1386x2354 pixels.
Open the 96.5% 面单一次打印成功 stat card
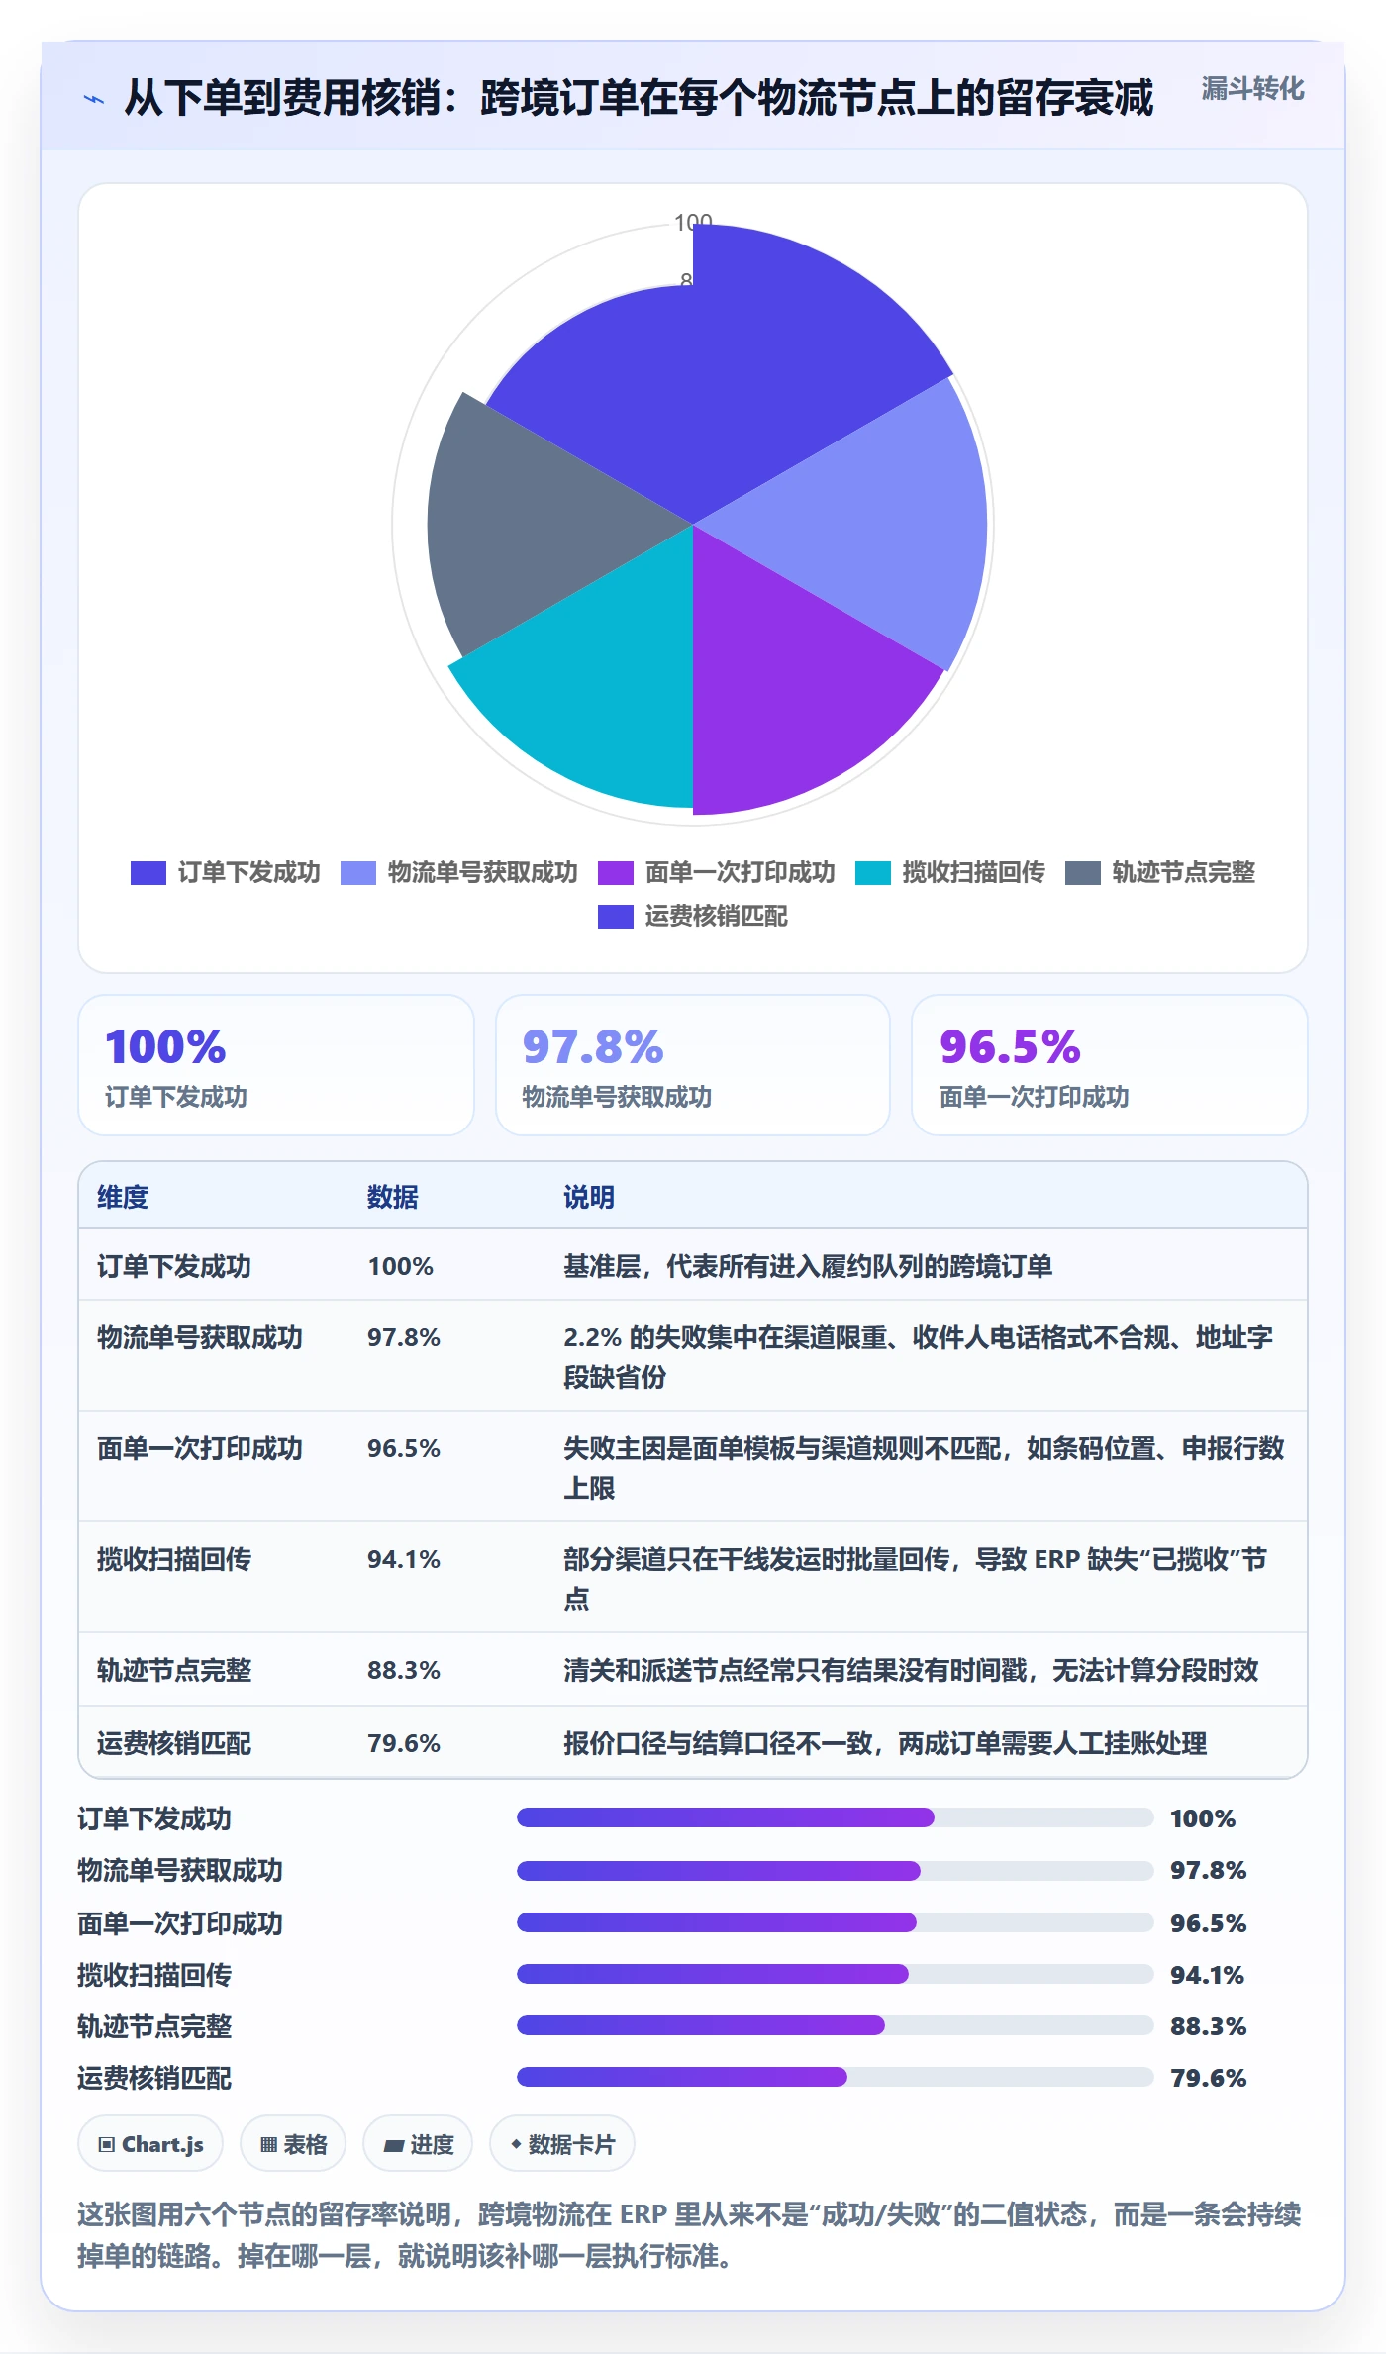coord(1110,1065)
